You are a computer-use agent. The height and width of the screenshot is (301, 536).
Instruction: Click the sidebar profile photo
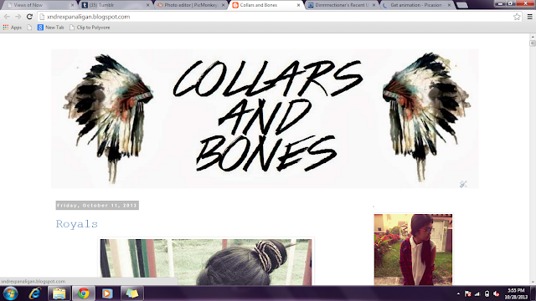413,250
